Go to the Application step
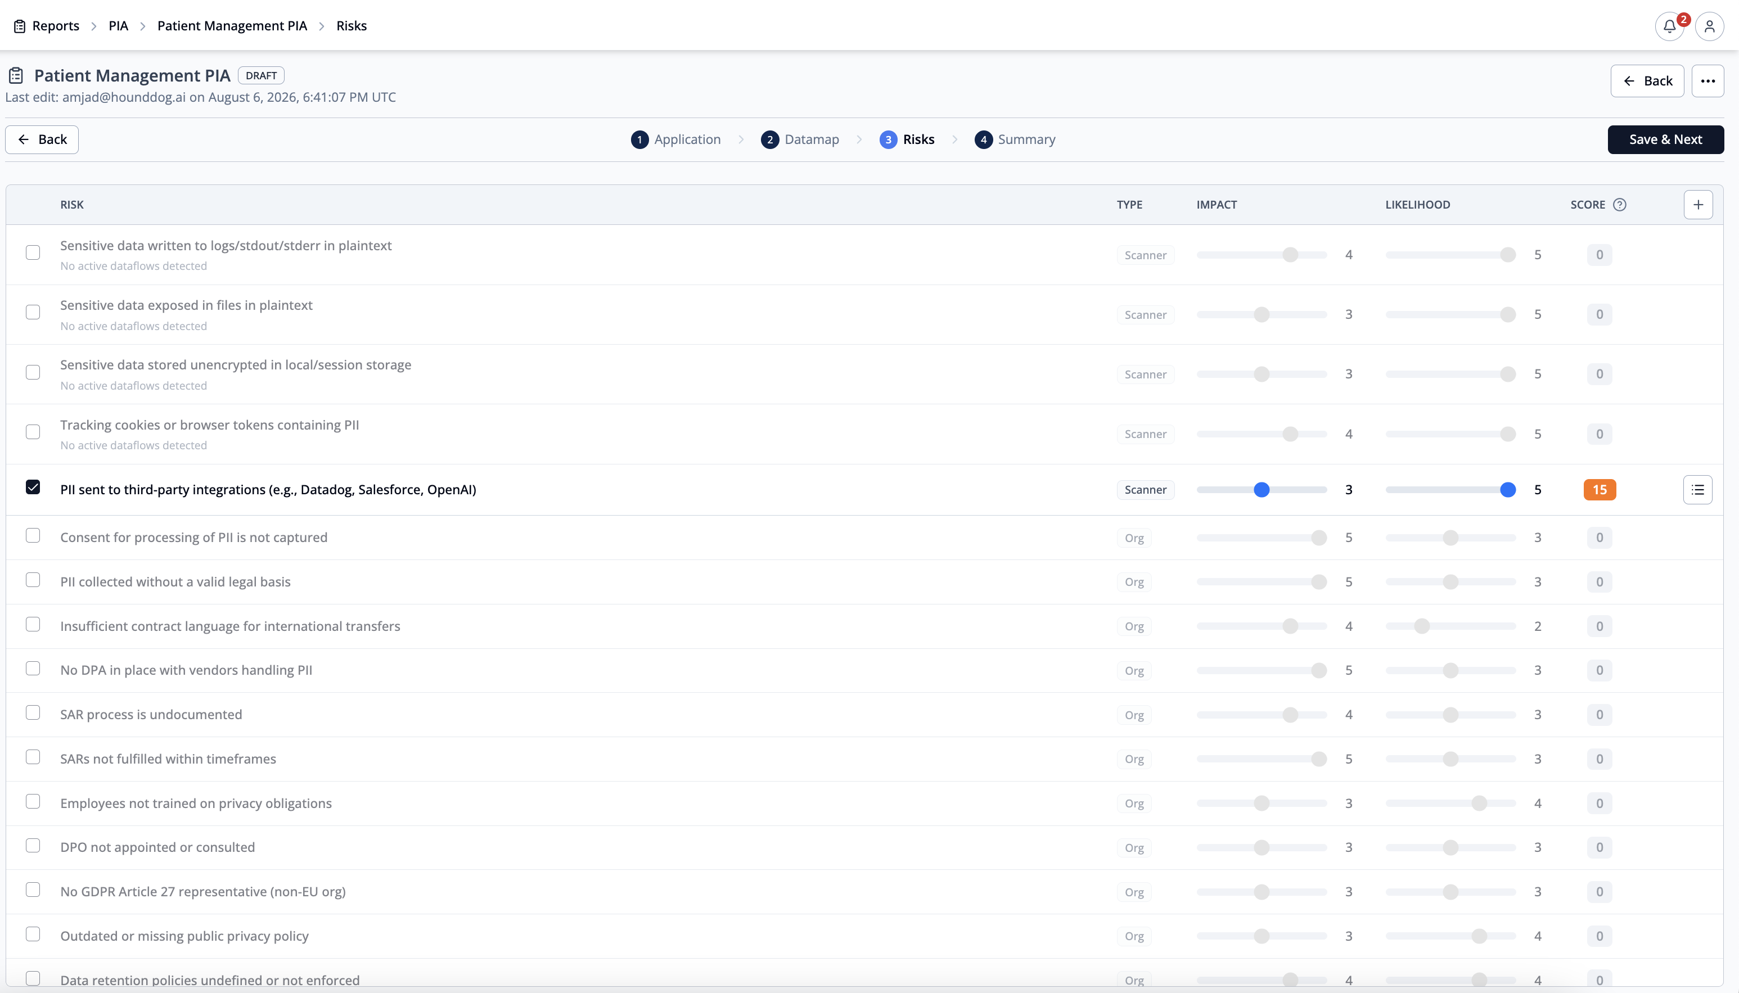 (x=676, y=140)
